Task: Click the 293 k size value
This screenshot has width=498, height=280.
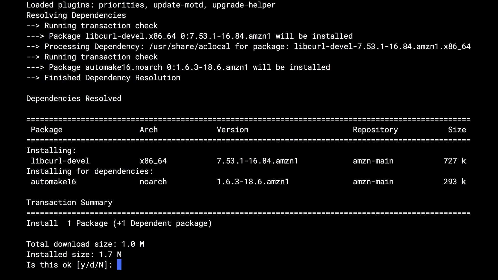Action: click(454, 181)
